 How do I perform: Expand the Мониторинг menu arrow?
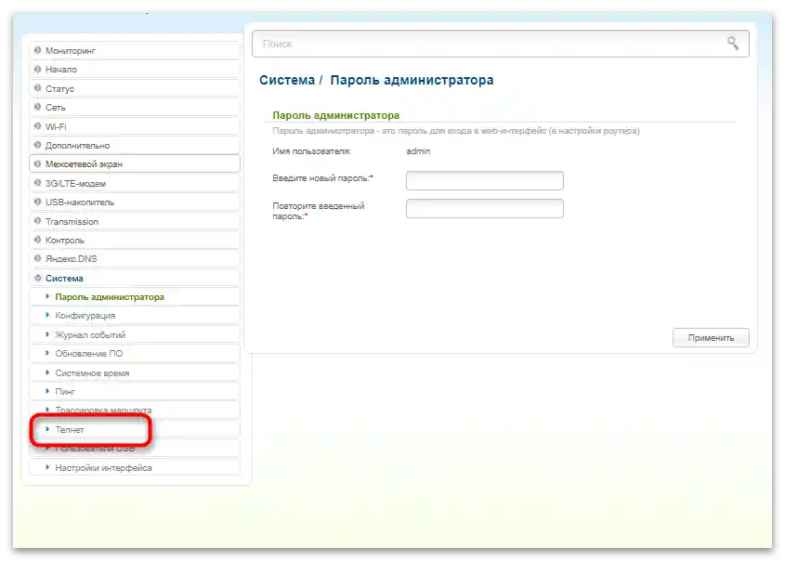pyautogui.click(x=37, y=50)
